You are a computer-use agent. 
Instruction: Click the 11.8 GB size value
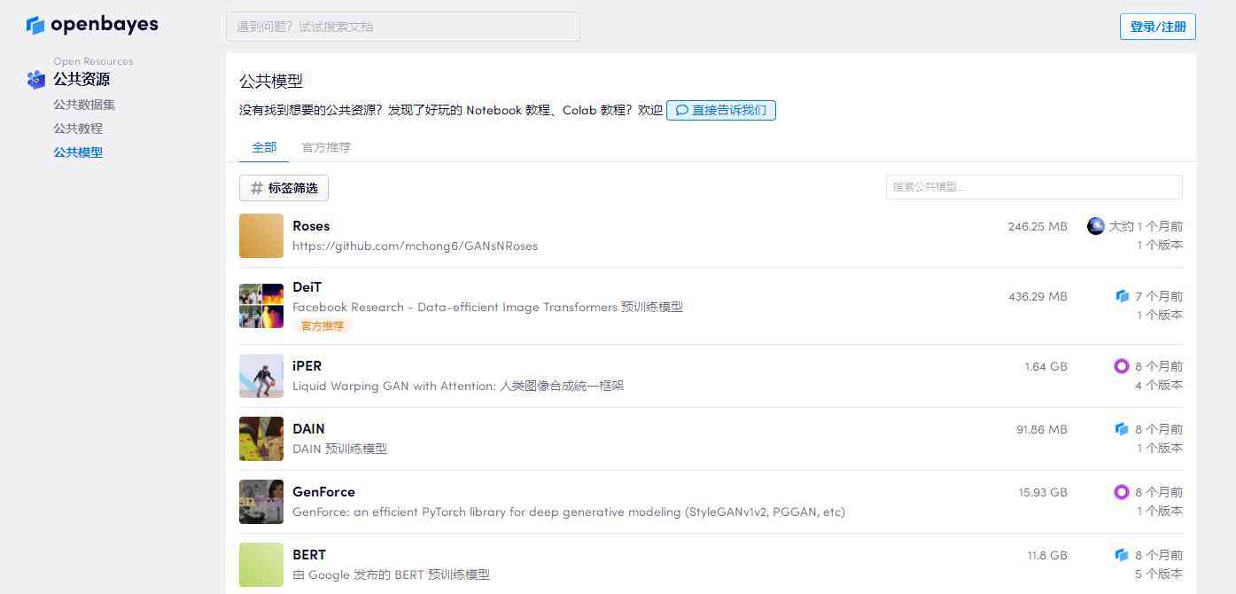1047,555
